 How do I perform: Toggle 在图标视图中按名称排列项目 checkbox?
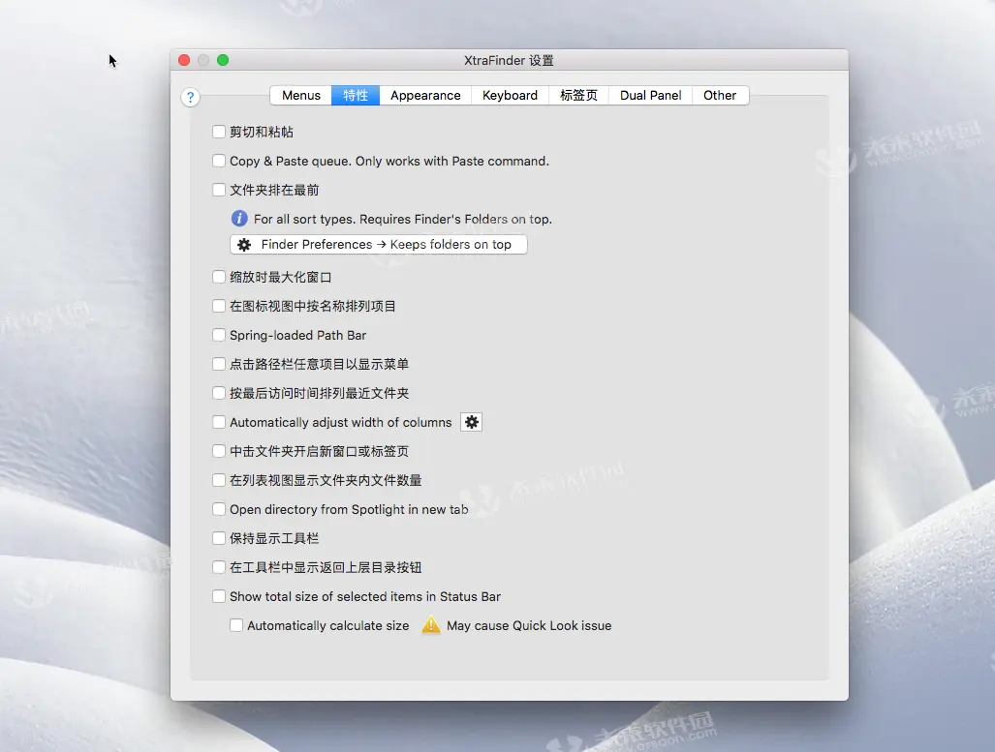point(219,306)
